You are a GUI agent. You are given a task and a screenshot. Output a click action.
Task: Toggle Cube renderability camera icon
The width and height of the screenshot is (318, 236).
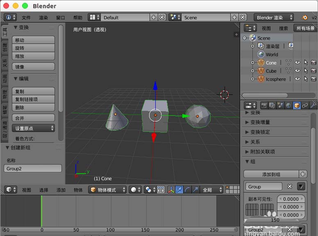[314, 71]
